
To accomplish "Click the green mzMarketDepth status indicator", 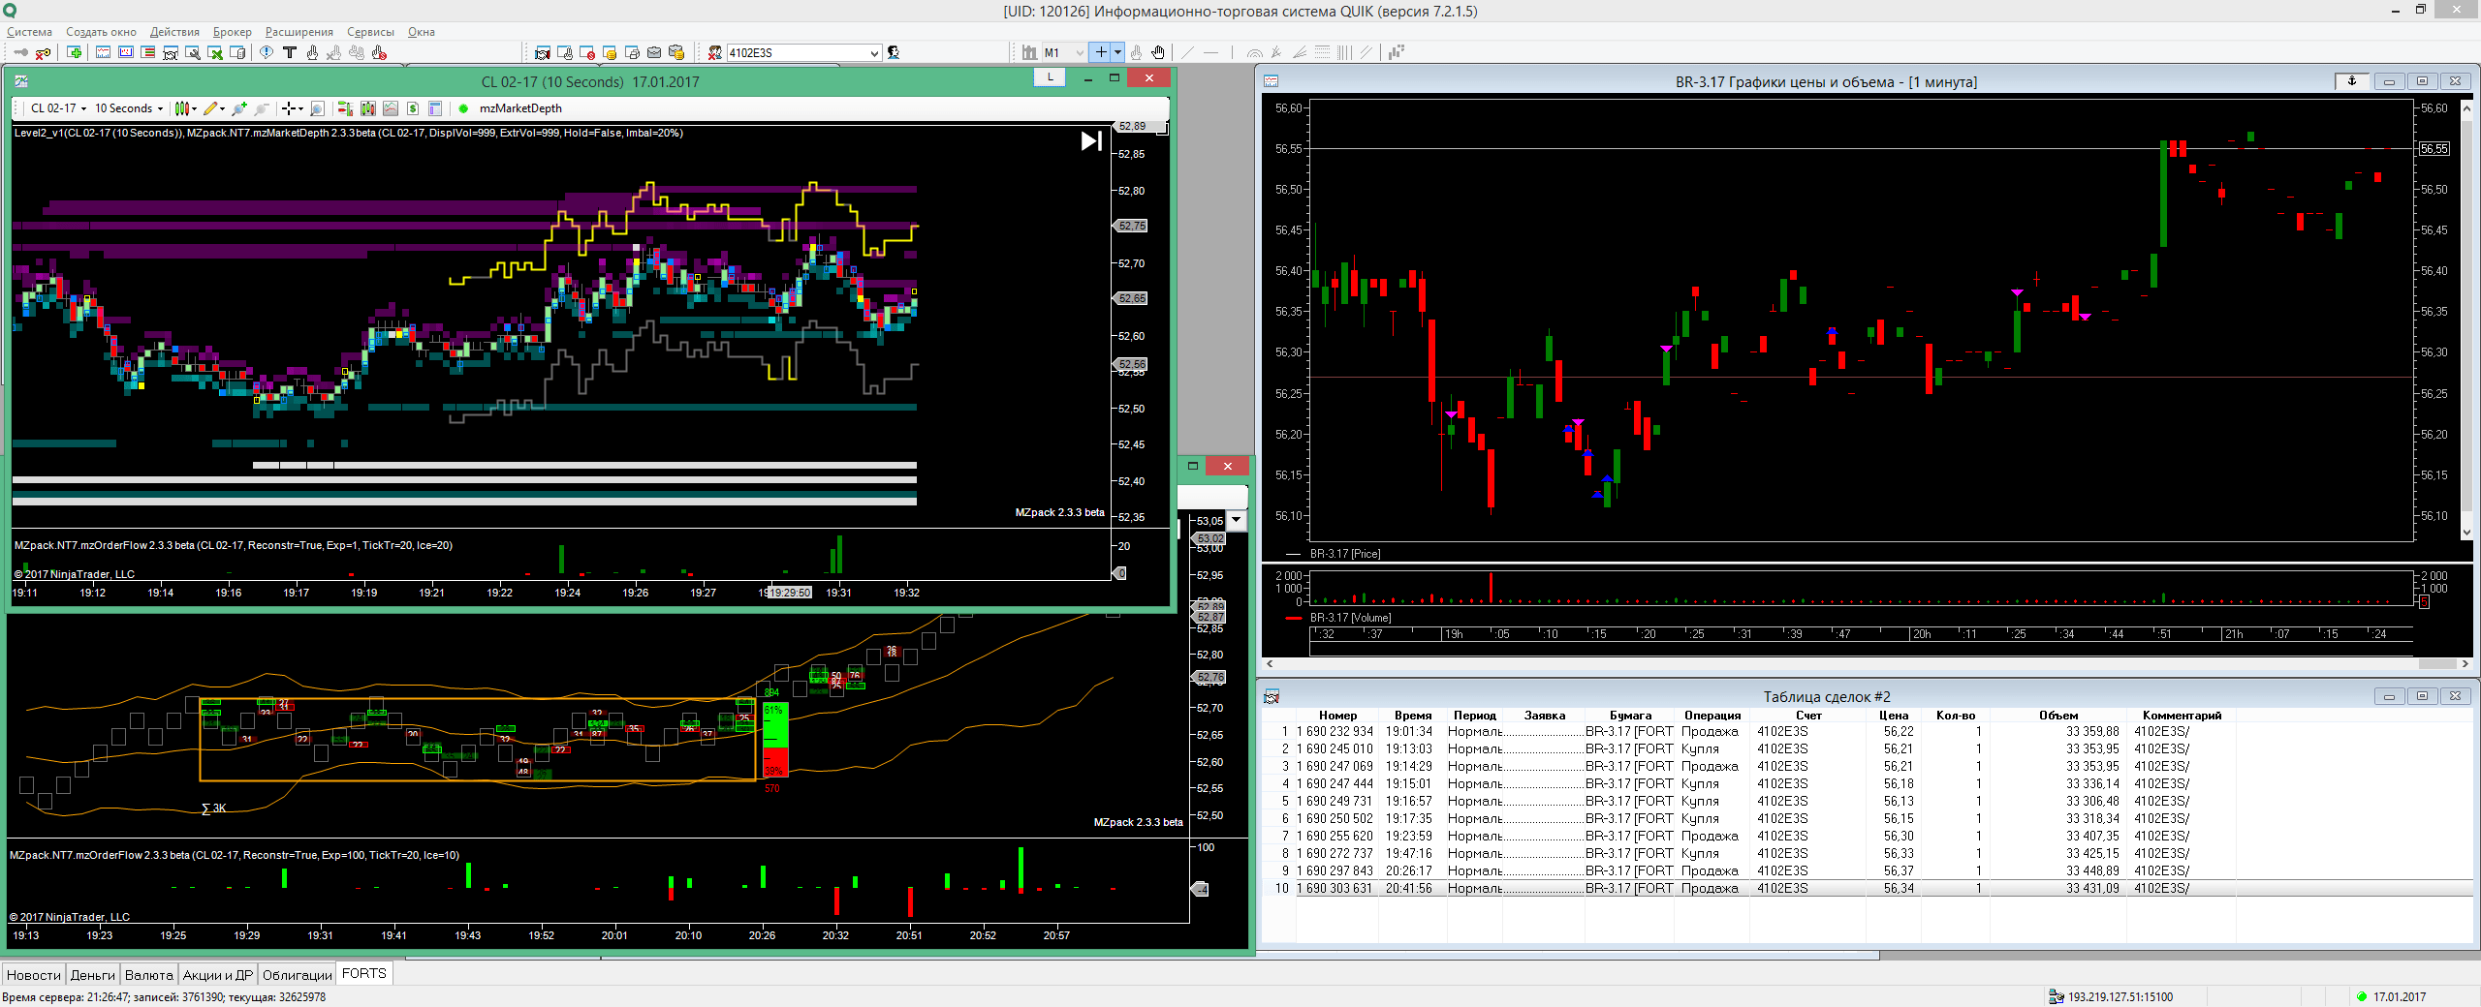I will (x=463, y=108).
